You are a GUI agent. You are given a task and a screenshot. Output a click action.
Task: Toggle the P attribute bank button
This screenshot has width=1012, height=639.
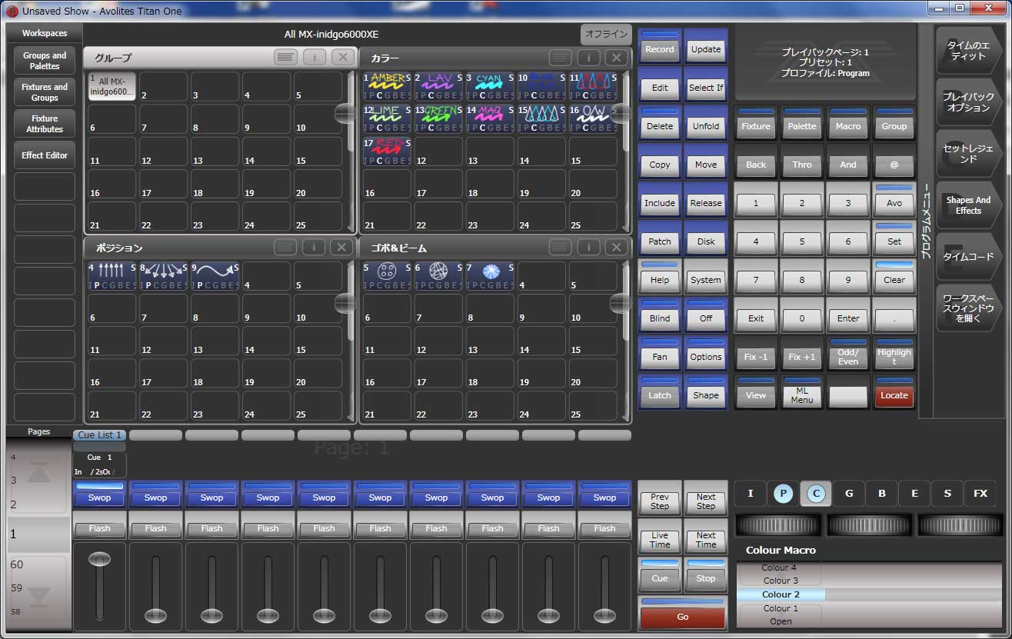coord(783,494)
